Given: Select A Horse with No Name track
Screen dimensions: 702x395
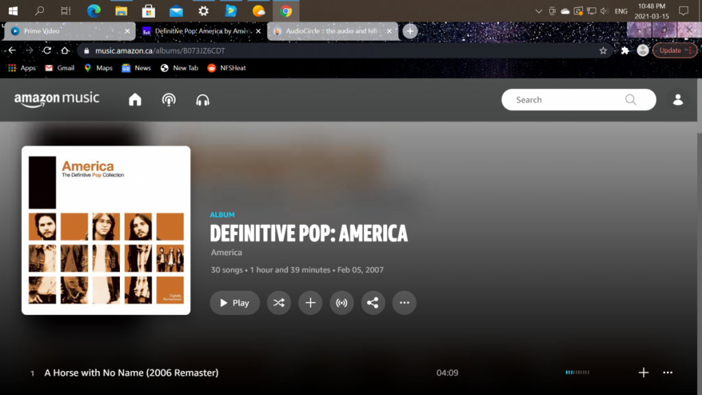Looking at the screenshot, I should tap(131, 372).
